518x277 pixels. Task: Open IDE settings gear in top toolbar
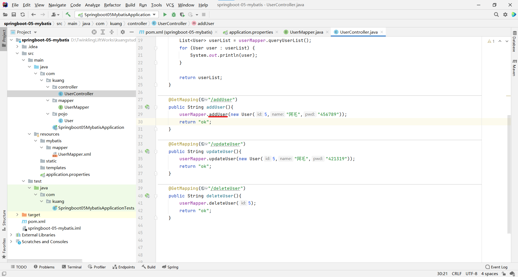505,15
